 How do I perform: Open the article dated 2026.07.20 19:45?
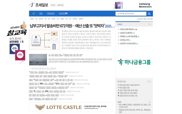click(49, 87)
